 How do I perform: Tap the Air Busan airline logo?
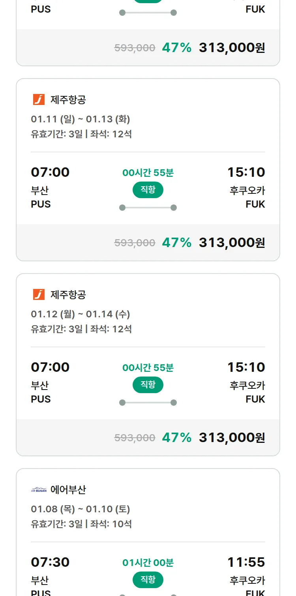[39, 490]
